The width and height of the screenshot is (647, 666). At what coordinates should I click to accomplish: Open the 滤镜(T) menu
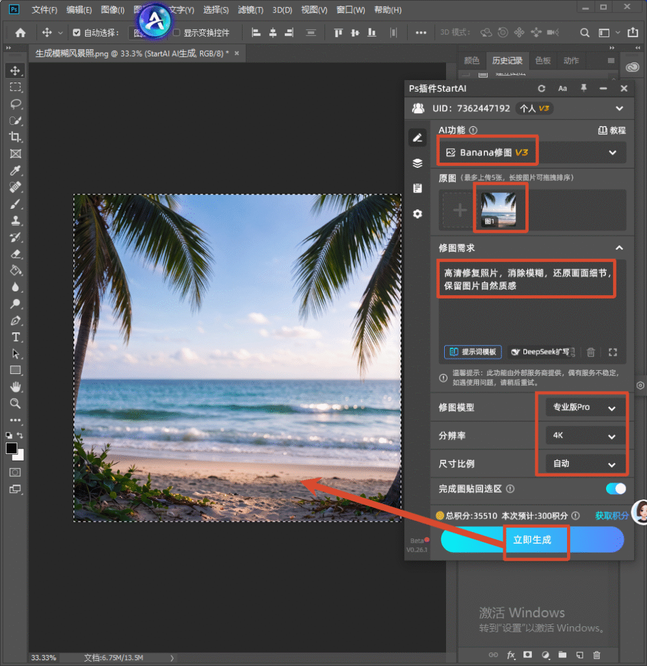(x=250, y=10)
